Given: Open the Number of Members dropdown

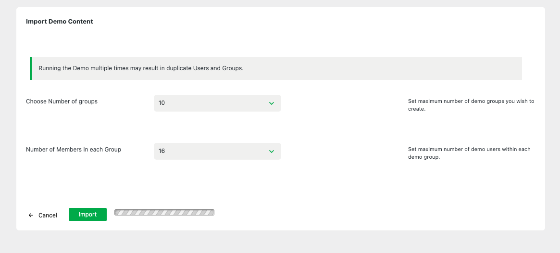Looking at the screenshot, I should (217, 152).
